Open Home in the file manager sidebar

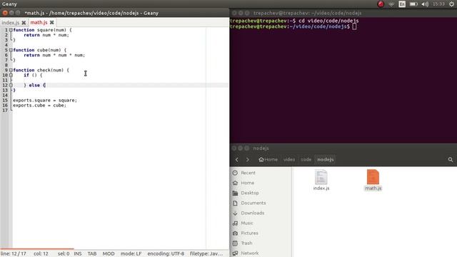[x=248, y=183]
